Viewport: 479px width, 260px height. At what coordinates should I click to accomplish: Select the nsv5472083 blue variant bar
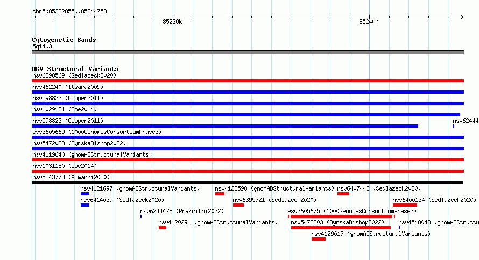coord(248,149)
